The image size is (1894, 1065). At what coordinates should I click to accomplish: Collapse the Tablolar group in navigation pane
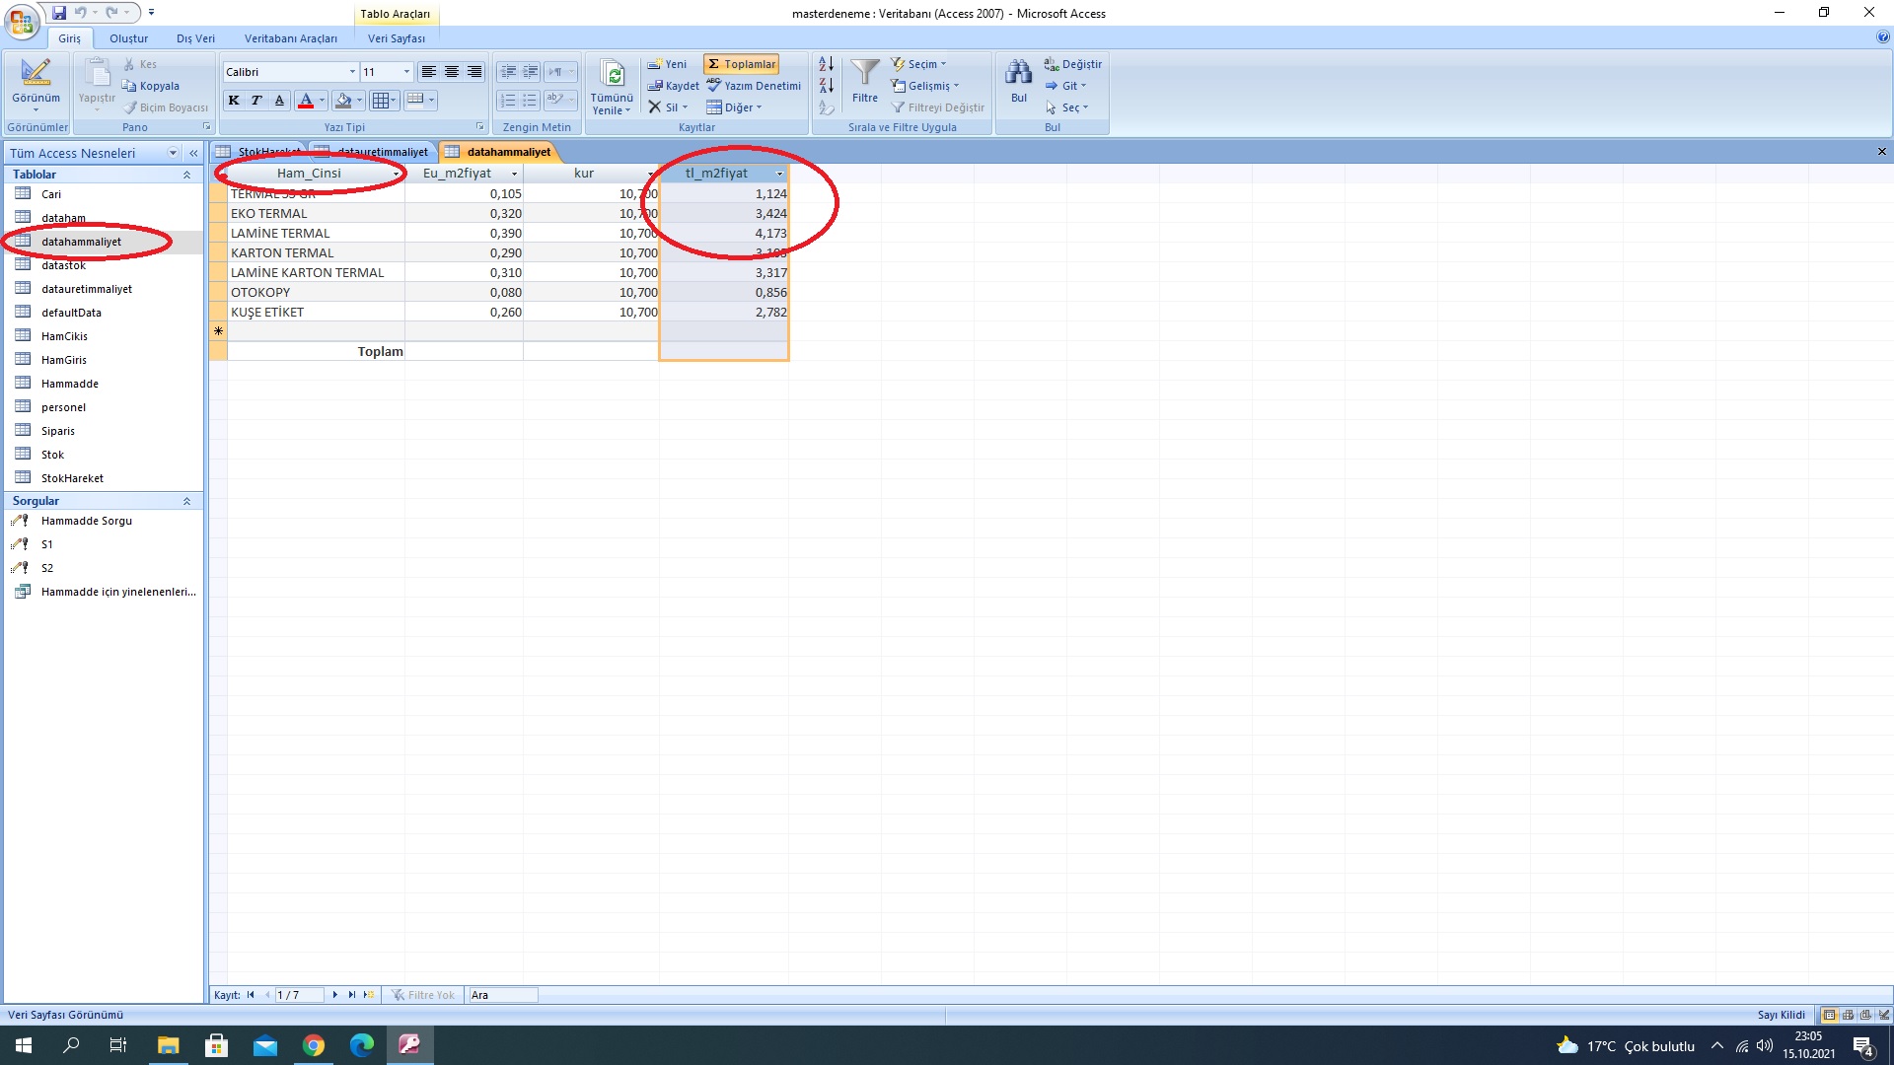186,175
